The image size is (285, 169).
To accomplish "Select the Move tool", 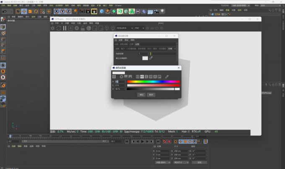I will (24, 11).
